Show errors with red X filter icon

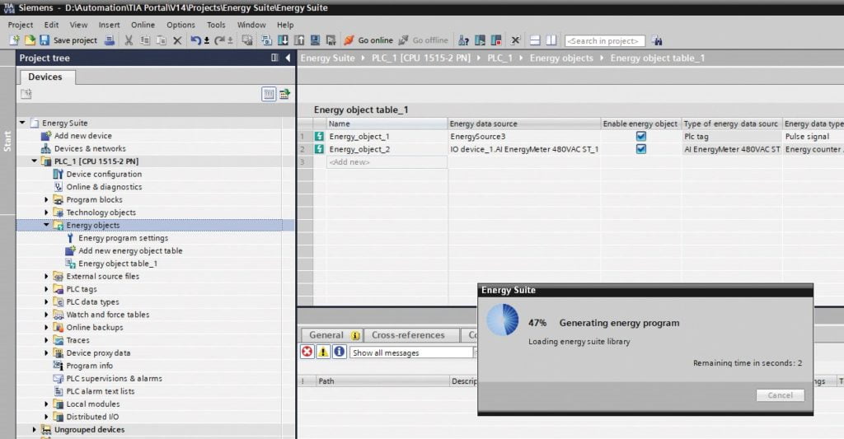tap(307, 353)
